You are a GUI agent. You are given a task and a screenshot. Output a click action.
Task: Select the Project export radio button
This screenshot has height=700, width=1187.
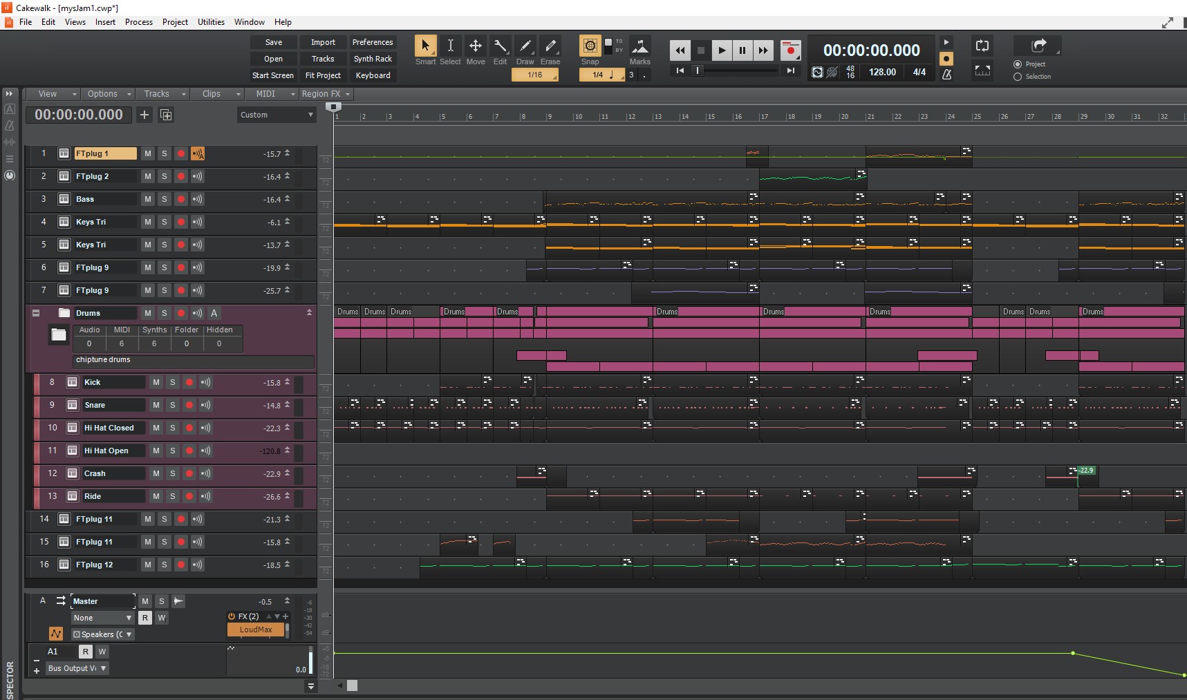pyautogui.click(x=1018, y=64)
